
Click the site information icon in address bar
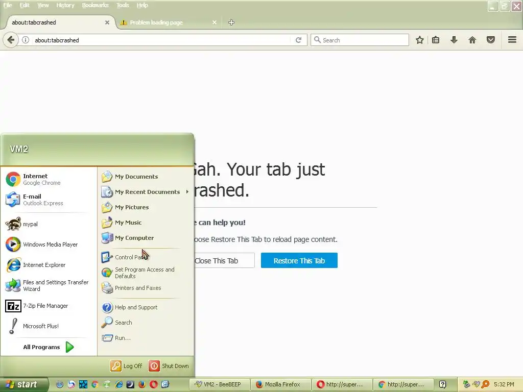(26, 40)
